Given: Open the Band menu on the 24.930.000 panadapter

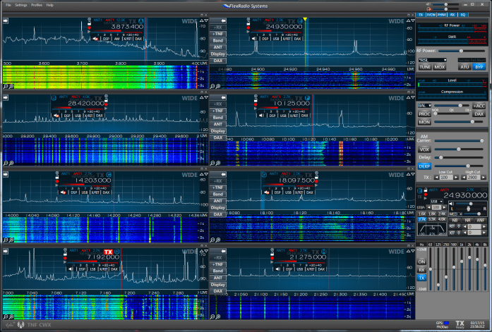Looking at the screenshot, I should (x=217, y=40).
